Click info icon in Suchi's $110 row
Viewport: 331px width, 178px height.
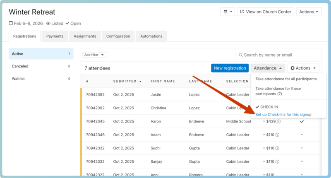[277, 148]
